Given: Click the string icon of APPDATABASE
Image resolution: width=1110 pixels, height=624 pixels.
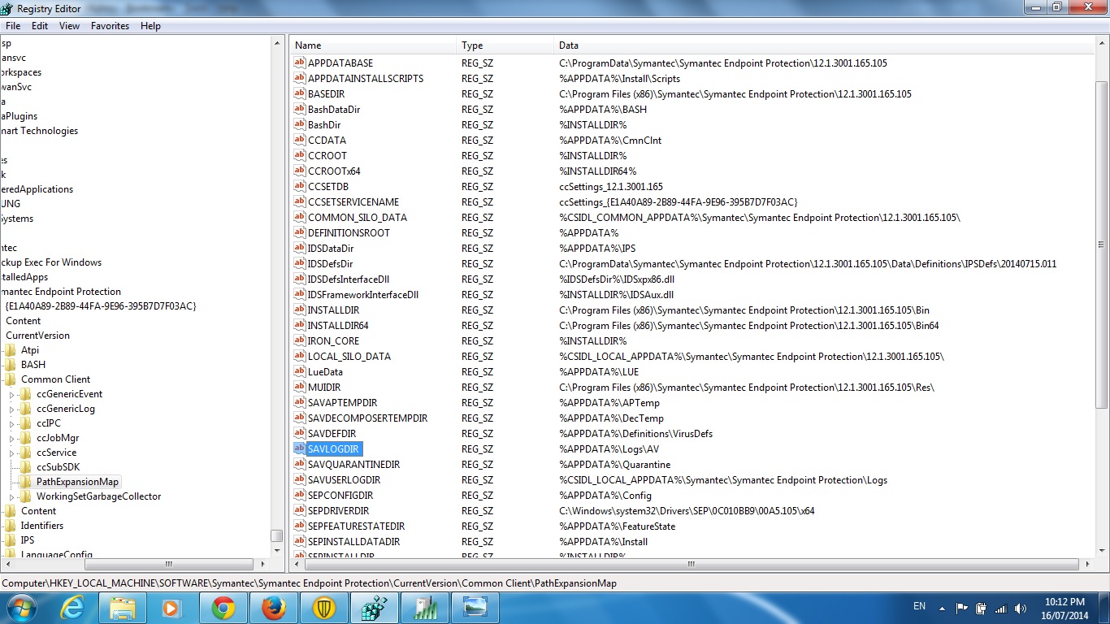Looking at the screenshot, I should (x=299, y=63).
